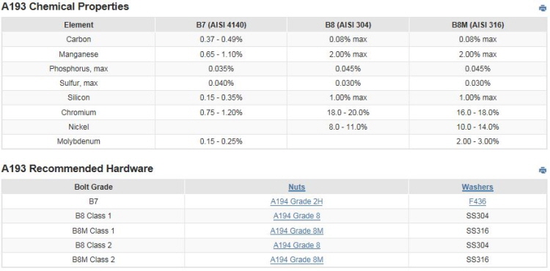Click A194 Grade 8 link for B8 Class 2
Image resolution: width=550 pixels, height=271 pixels.
[x=297, y=245]
